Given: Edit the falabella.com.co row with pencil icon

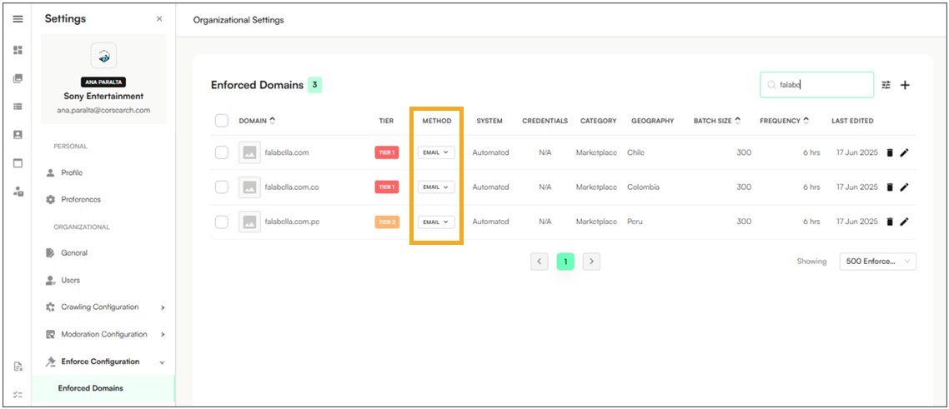Looking at the screenshot, I should click(904, 187).
